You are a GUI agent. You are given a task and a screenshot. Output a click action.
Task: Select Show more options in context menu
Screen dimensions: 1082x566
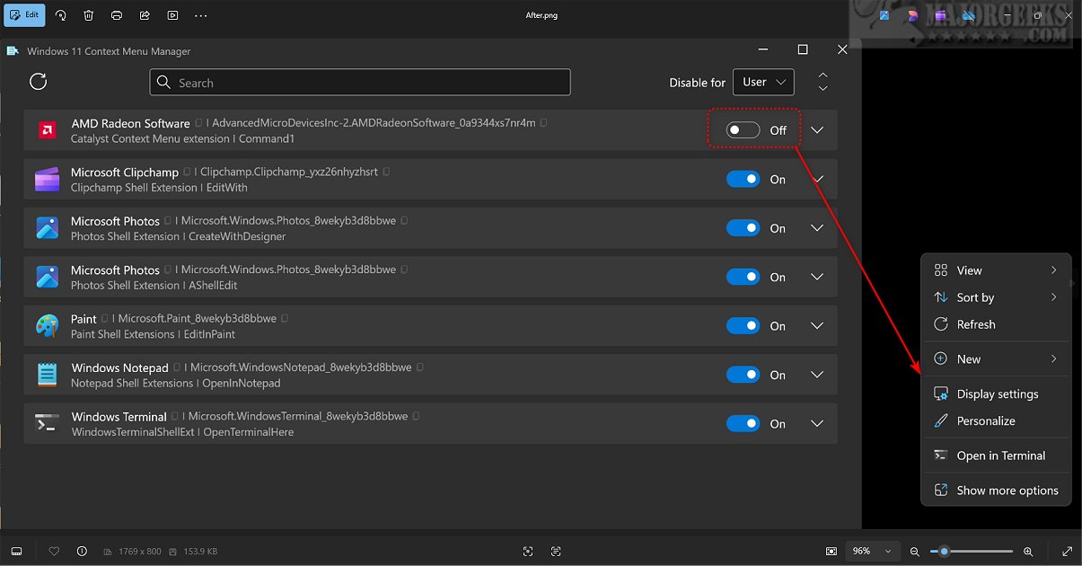(x=1007, y=491)
